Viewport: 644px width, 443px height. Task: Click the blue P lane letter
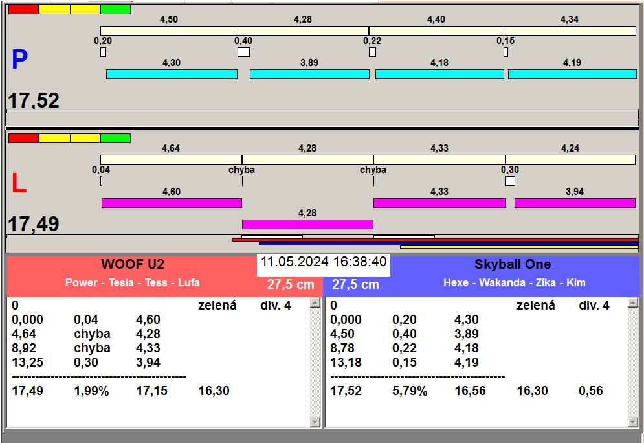coord(19,60)
